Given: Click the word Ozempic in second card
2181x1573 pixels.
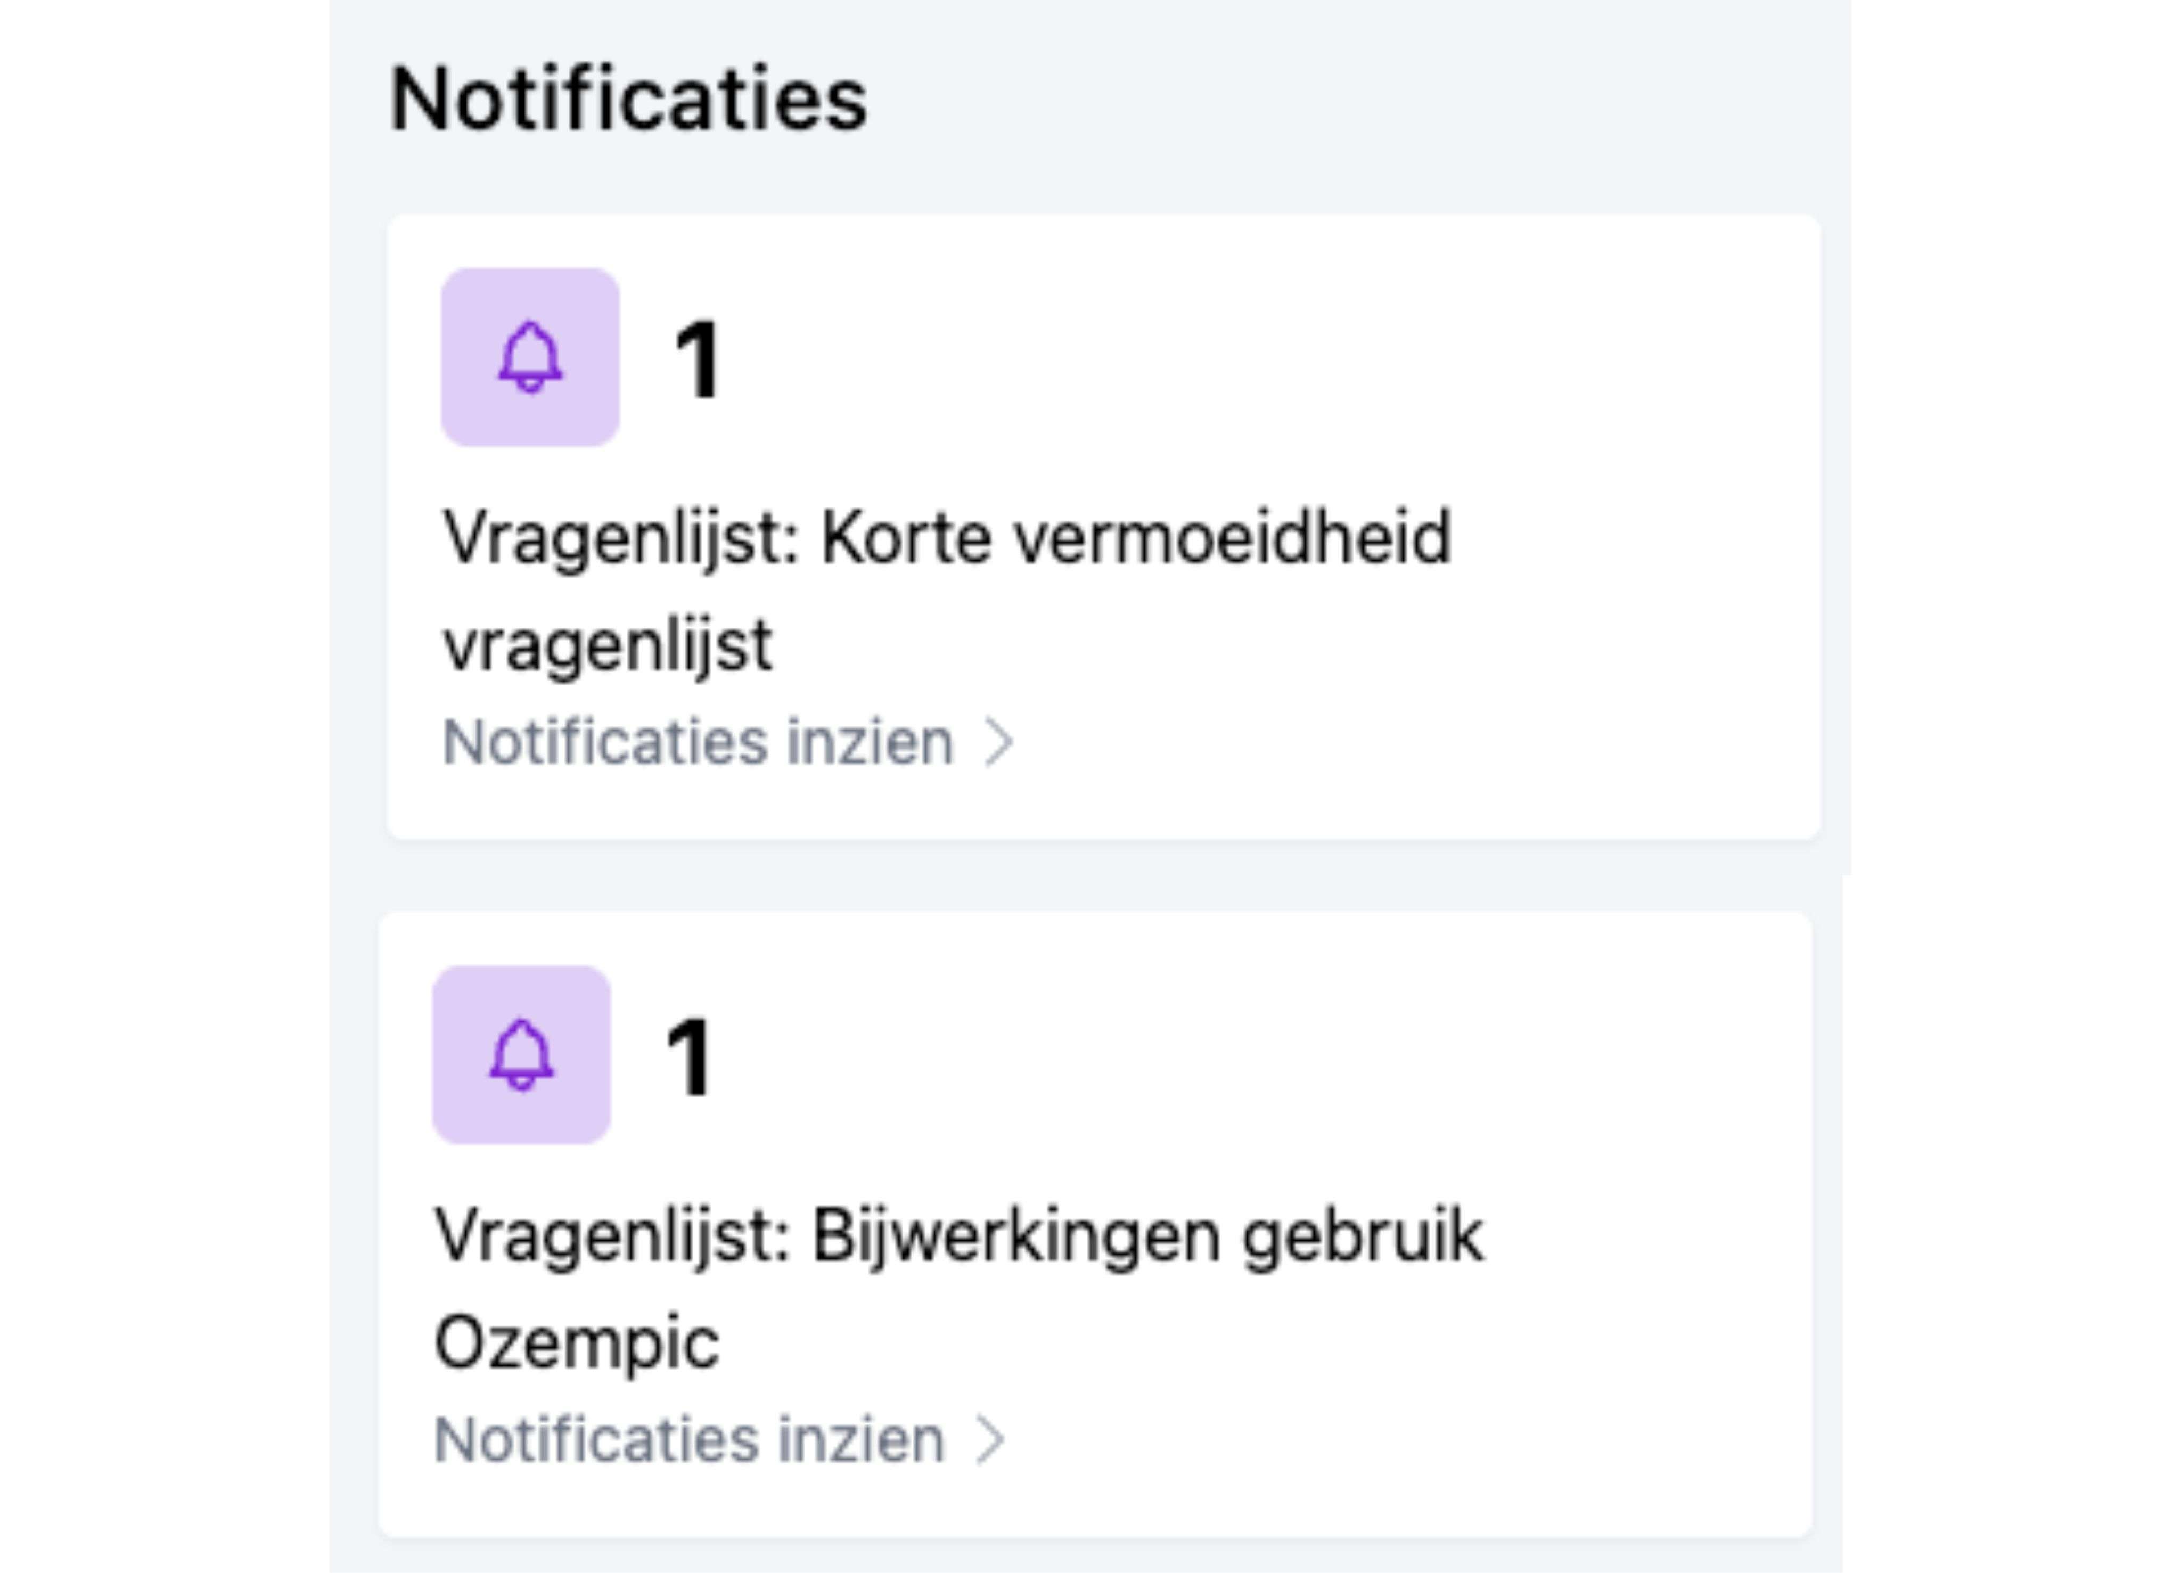Looking at the screenshot, I should (577, 1342).
